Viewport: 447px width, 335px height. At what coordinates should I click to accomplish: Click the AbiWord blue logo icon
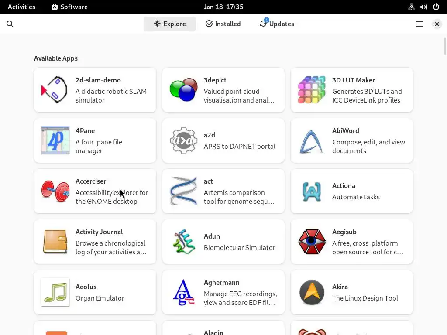coord(311,141)
